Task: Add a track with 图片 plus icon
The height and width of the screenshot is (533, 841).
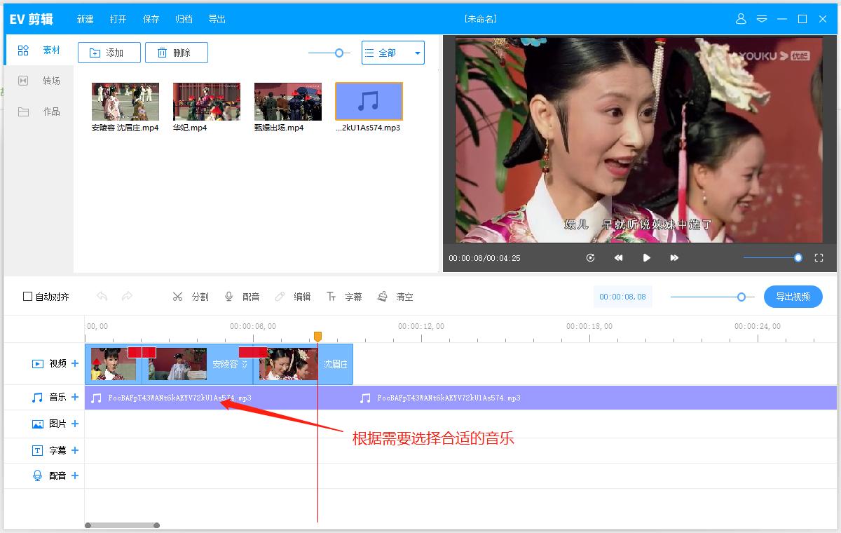Action: (x=75, y=424)
